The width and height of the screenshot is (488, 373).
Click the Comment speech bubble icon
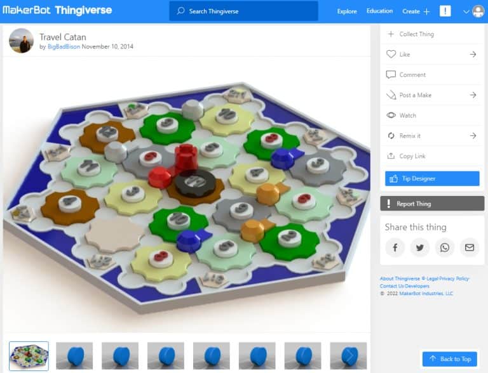coord(391,75)
